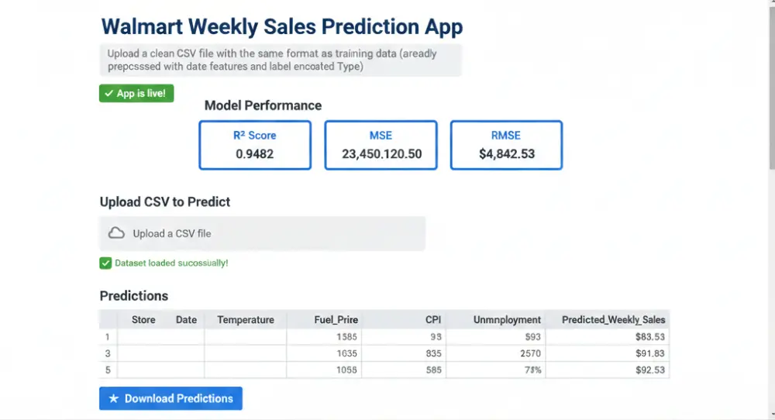Toggle the green Dataset loaded checkbox
The image size is (775, 420).
click(x=105, y=263)
